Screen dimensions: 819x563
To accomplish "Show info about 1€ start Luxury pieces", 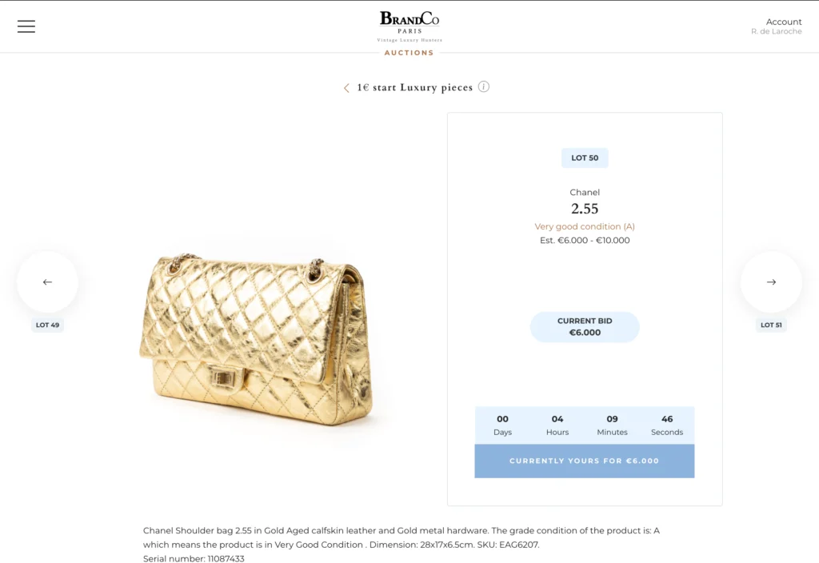I will (x=484, y=86).
